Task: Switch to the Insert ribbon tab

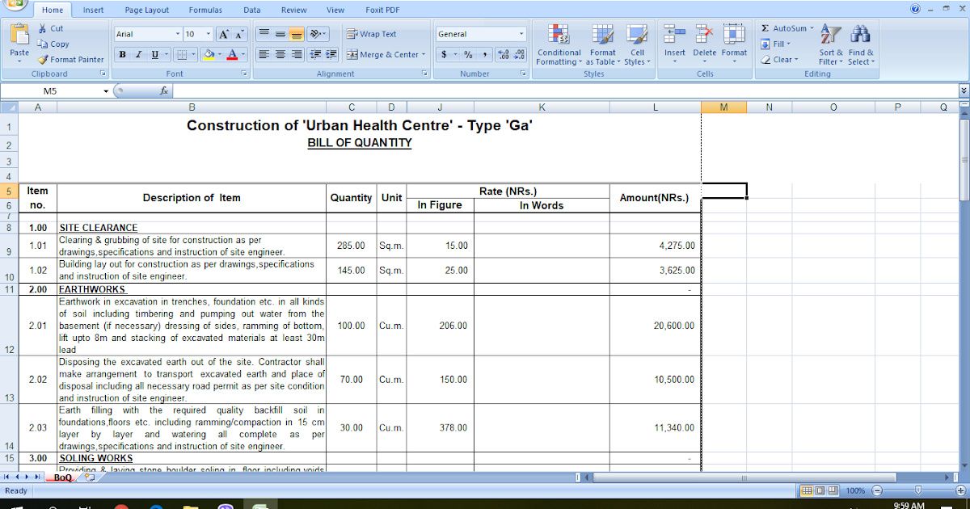Action: tap(93, 10)
